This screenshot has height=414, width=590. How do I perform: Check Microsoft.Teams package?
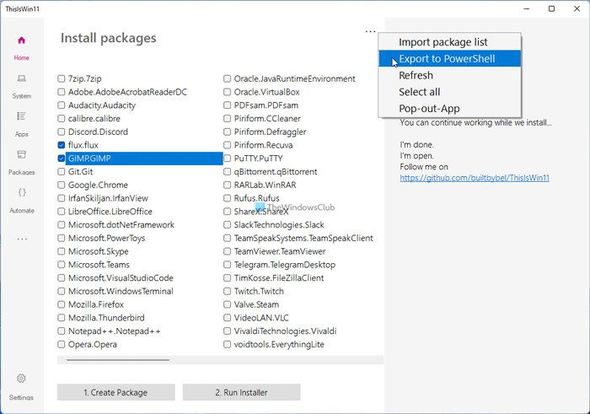click(x=62, y=265)
